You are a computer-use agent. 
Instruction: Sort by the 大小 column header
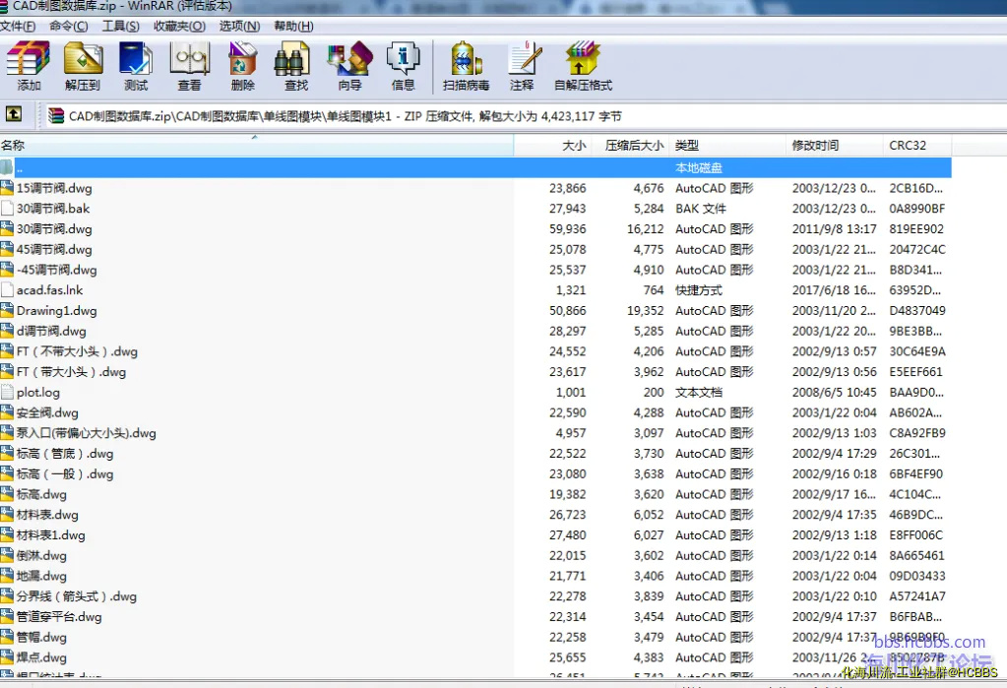552,146
